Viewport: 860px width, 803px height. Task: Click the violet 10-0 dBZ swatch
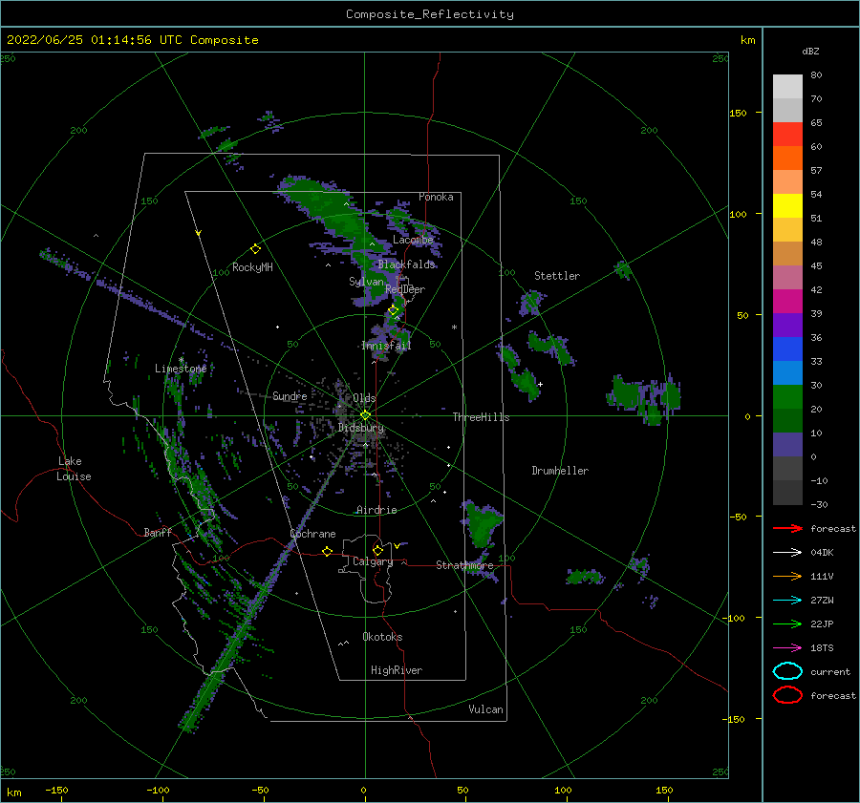click(787, 445)
